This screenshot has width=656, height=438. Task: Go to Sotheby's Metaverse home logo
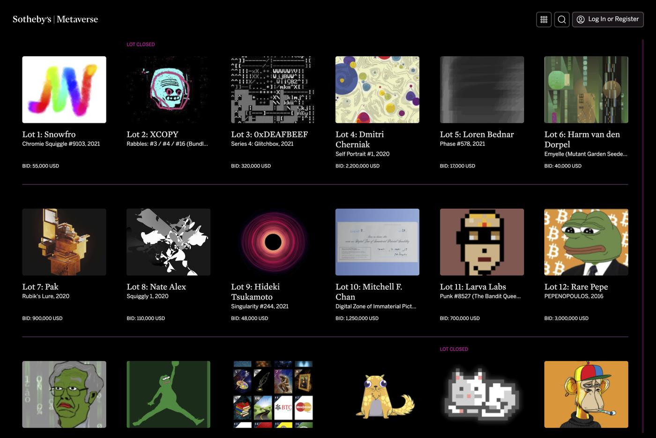pyautogui.click(x=55, y=19)
